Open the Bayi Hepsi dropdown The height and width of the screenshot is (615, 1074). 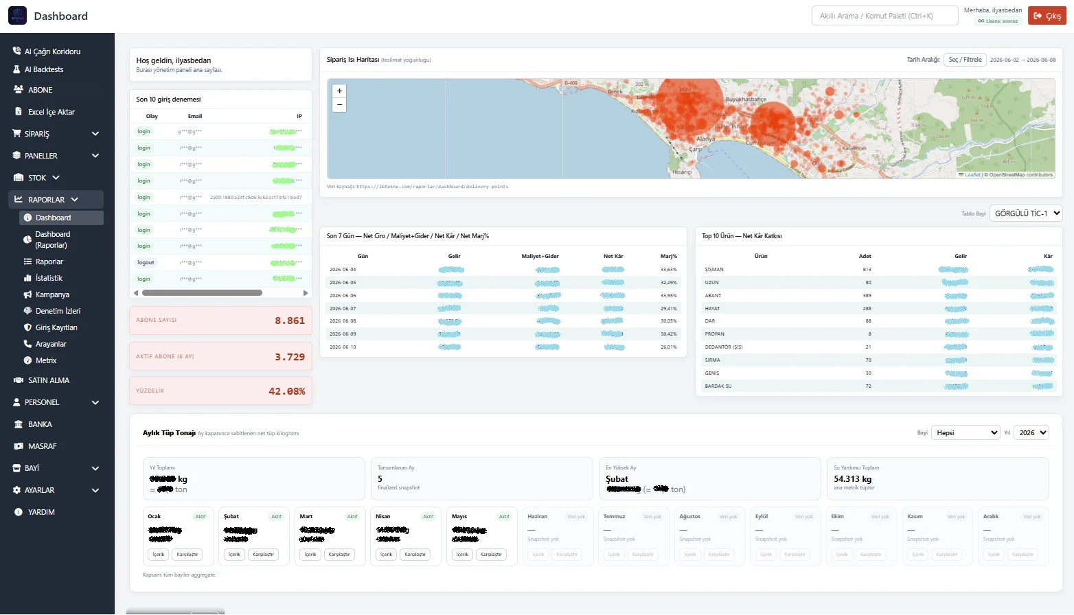pyautogui.click(x=966, y=432)
